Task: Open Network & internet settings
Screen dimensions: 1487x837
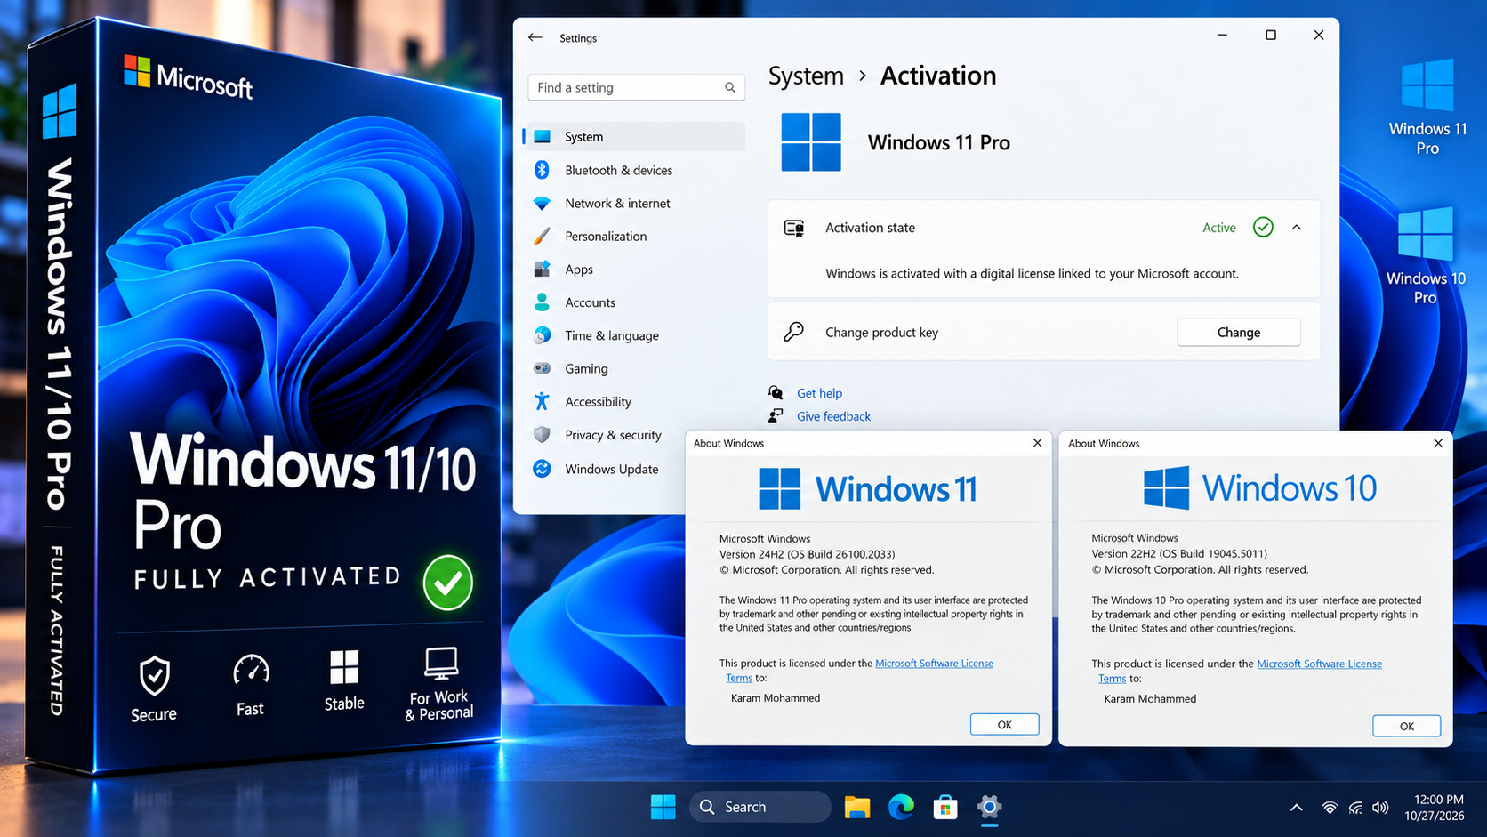Action: pyautogui.click(x=635, y=203)
